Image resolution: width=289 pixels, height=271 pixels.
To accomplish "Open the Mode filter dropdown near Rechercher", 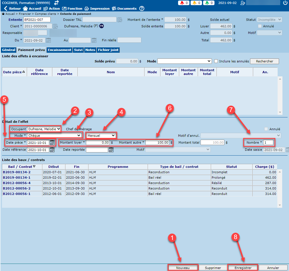I will point(184,61).
